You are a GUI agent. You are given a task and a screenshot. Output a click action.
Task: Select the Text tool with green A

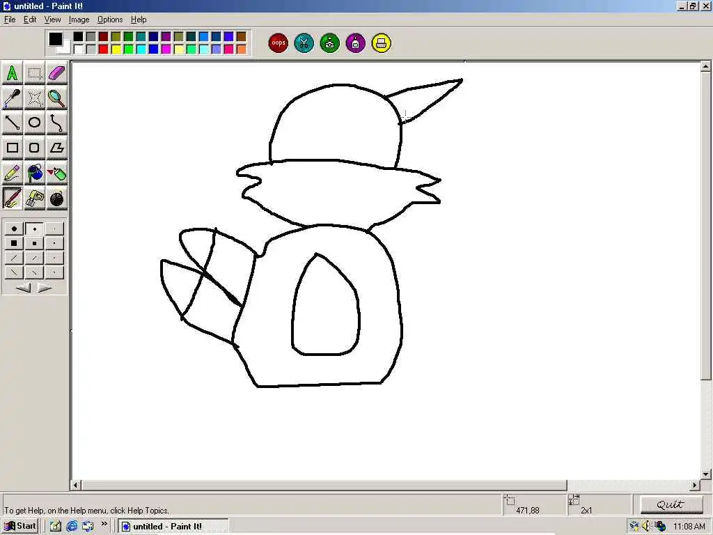[x=13, y=72]
